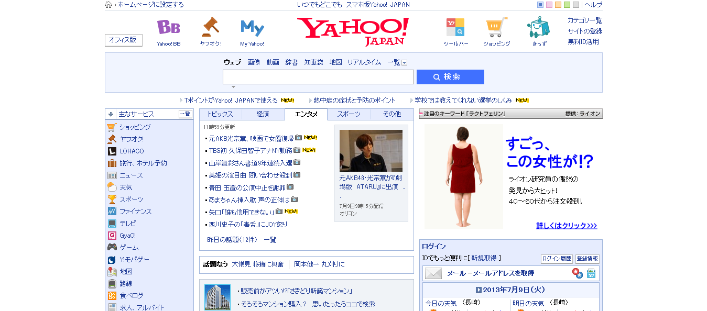Select the 画像 search tab
Screen dimensions: 707x311
coord(254,62)
